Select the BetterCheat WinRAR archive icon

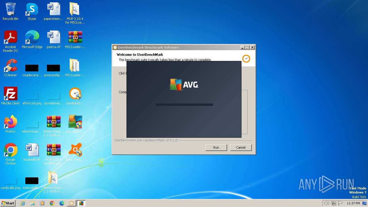[x=54, y=126]
